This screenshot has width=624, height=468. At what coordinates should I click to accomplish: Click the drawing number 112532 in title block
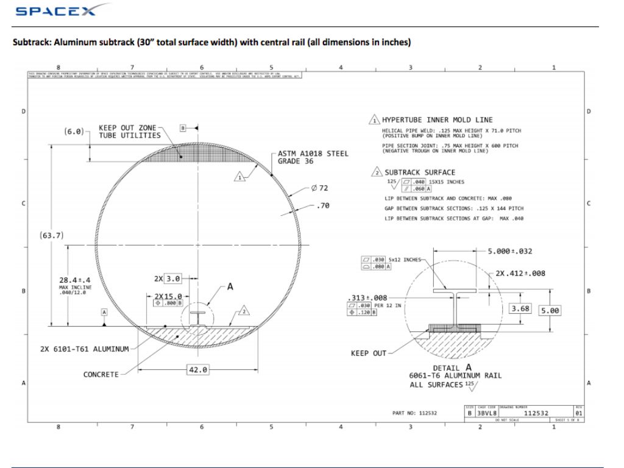[x=536, y=413]
